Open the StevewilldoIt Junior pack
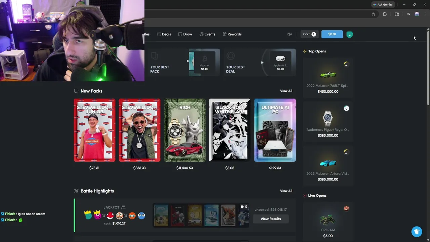The width and height of the screenshot is (430, 242). pos(94,130)
